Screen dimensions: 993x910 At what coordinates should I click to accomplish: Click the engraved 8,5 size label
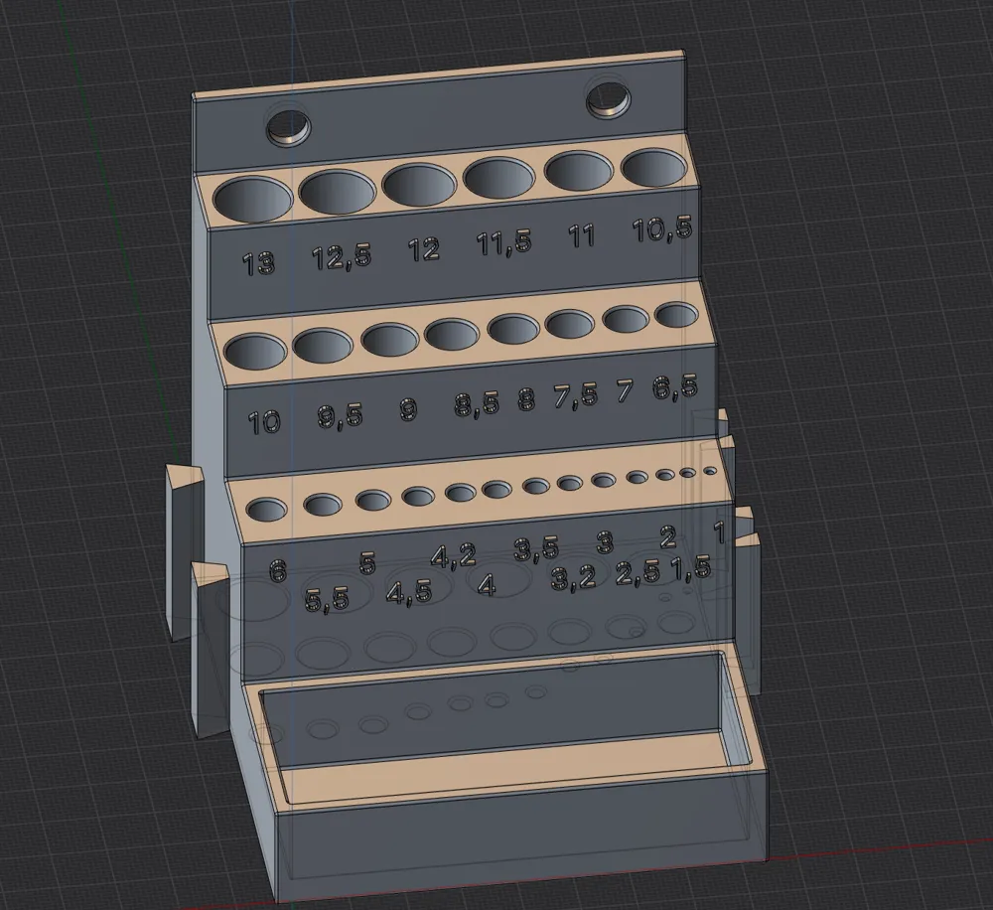(x=477, y=403)
